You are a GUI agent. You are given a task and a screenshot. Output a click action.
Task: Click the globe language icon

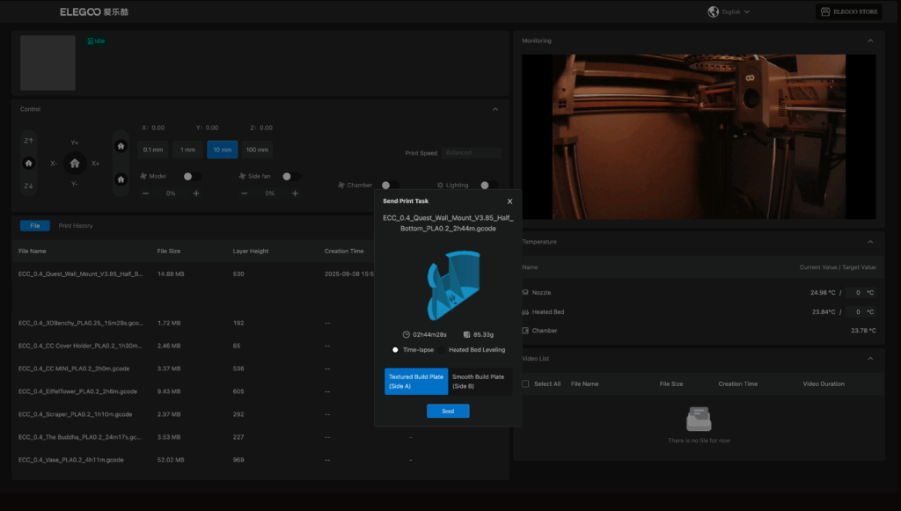[x=713, y=11]
